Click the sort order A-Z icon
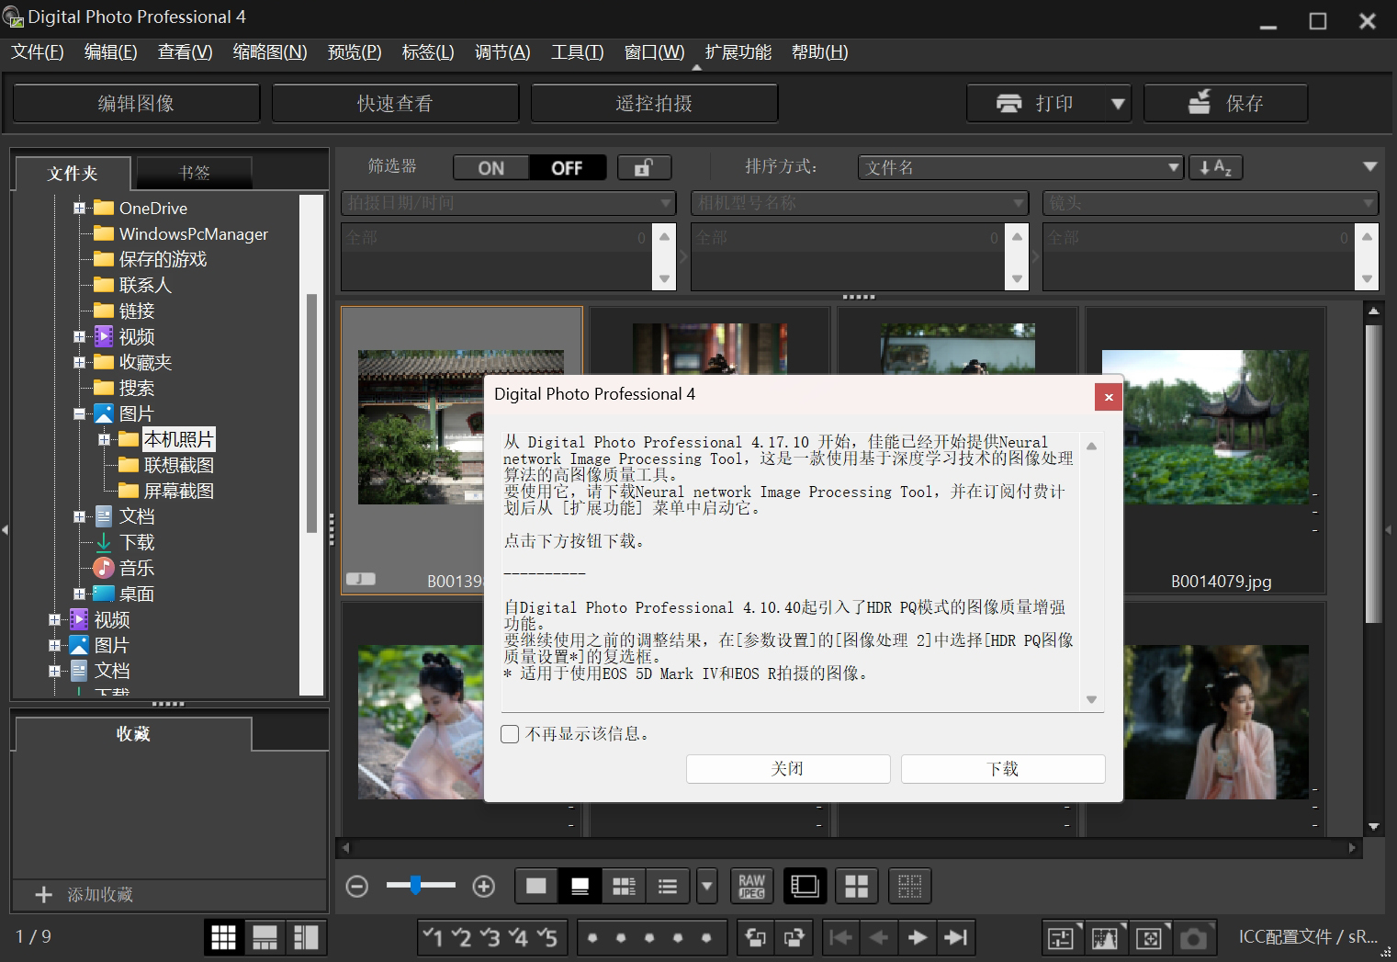1397x962 pixels. [x=1215, y=167]
